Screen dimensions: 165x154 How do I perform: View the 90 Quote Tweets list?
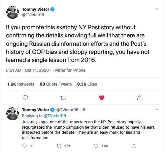click(56, 84)
